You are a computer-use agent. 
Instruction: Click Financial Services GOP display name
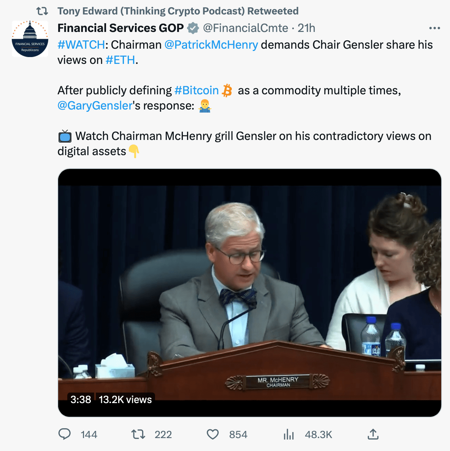coord(120,28)
